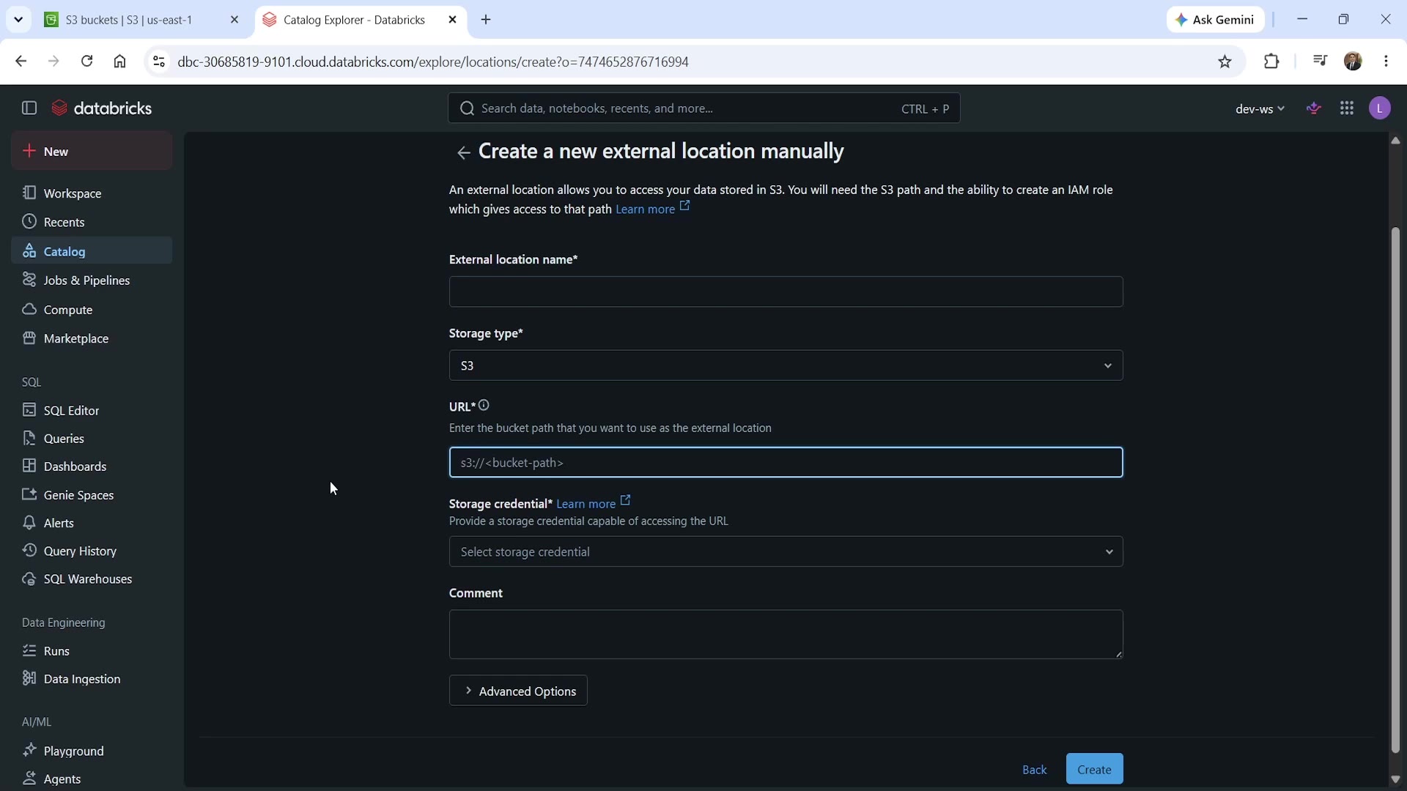Close the Catalog Explorer tab

[x=452, y=20]
